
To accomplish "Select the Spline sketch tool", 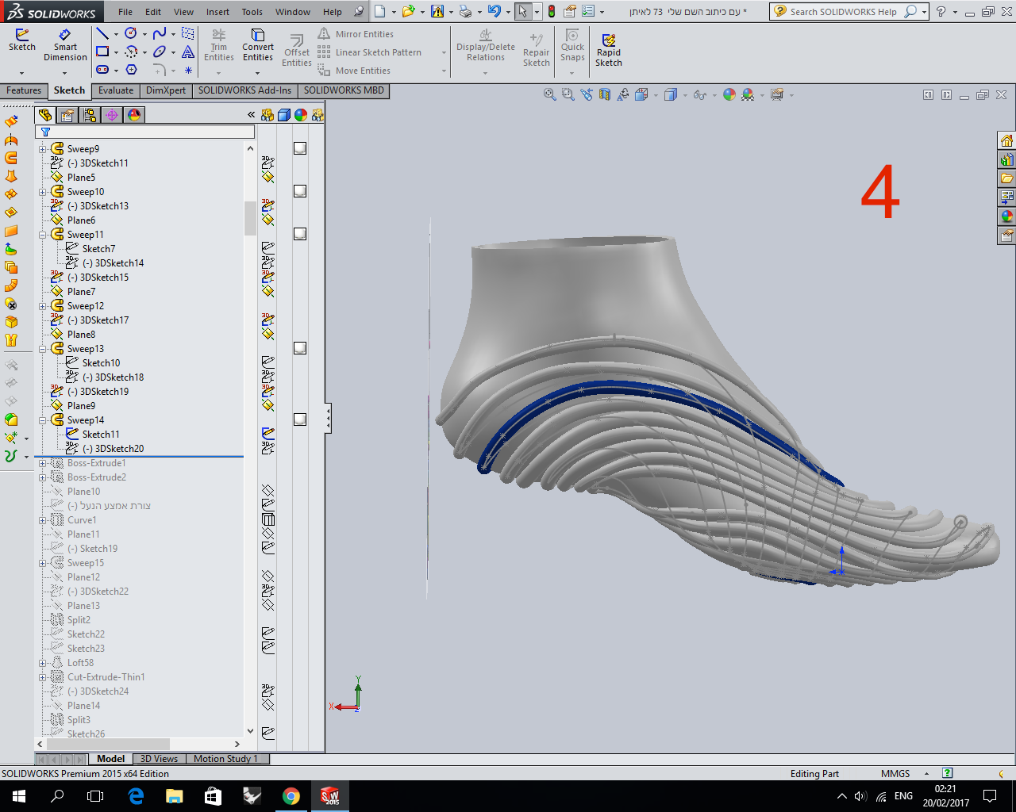I will 160,33.
